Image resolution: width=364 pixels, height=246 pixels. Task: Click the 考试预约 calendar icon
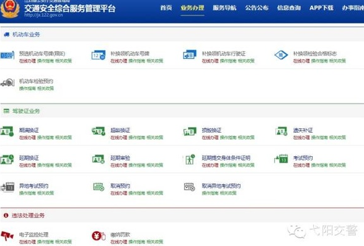pos(281,159)
